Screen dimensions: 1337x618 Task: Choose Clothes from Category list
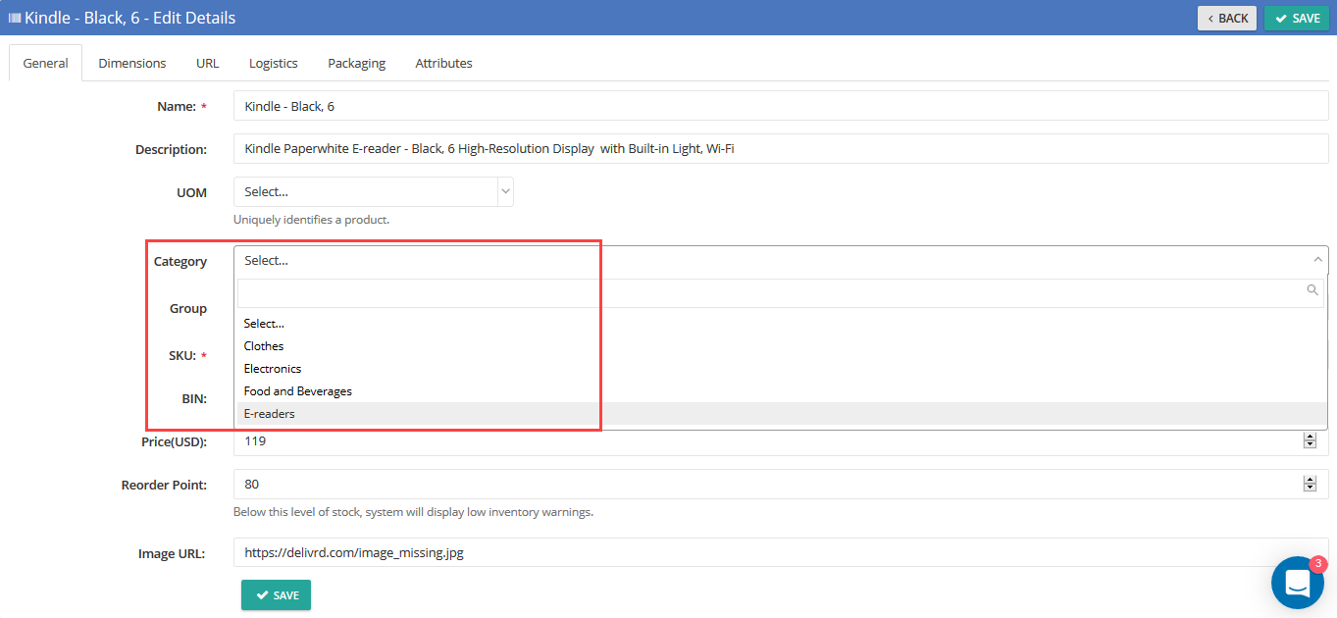pos(781,346)
